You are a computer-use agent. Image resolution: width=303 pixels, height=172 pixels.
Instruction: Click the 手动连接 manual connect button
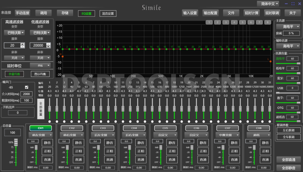(22, 13)
